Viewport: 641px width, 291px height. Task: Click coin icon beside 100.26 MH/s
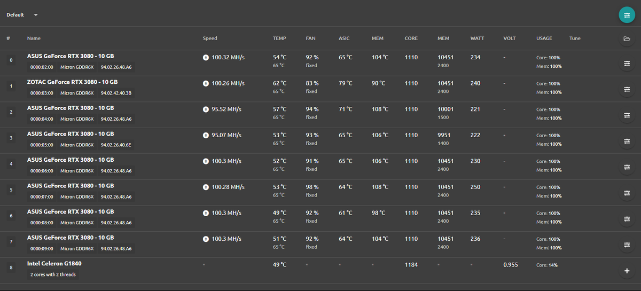click(x=206, y=83)
